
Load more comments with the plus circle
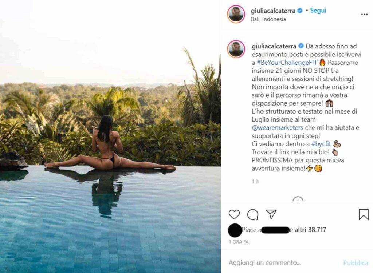point(298,199)
